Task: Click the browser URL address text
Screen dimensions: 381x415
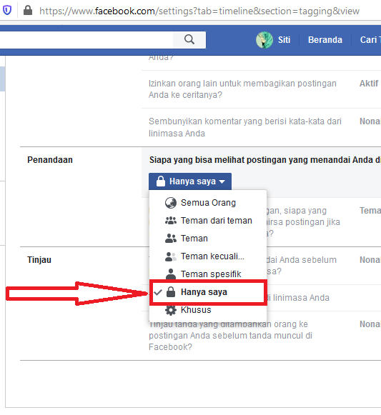Action: point(199,11)
